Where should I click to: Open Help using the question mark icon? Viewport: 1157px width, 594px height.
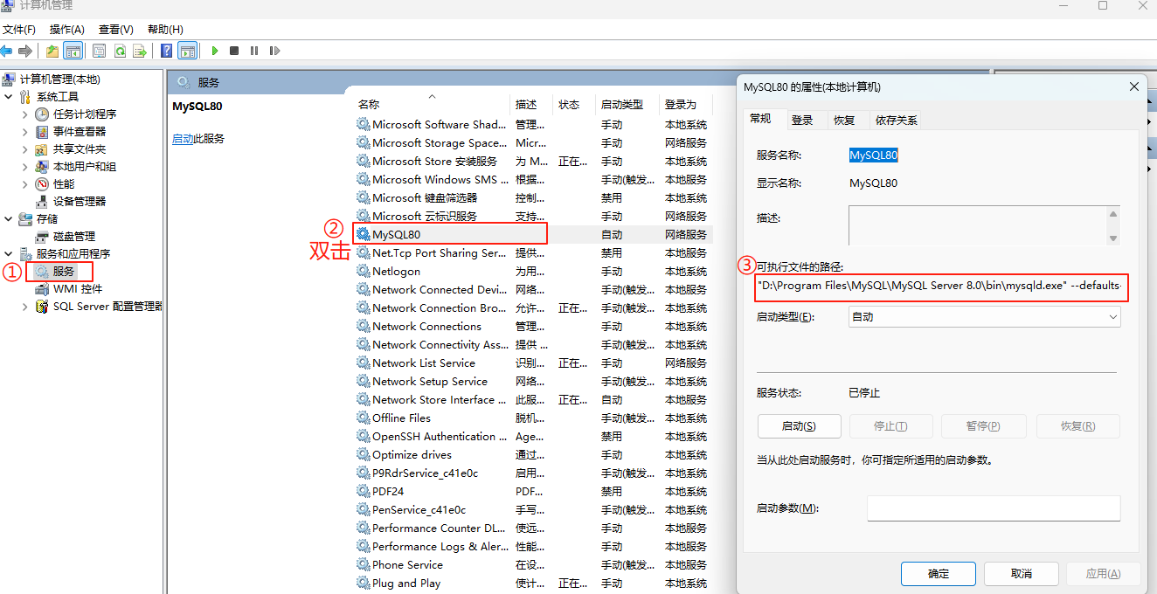pos(166,50)
